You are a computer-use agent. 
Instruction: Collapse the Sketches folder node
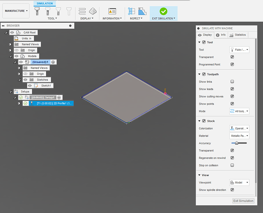(x=19, y=80)
